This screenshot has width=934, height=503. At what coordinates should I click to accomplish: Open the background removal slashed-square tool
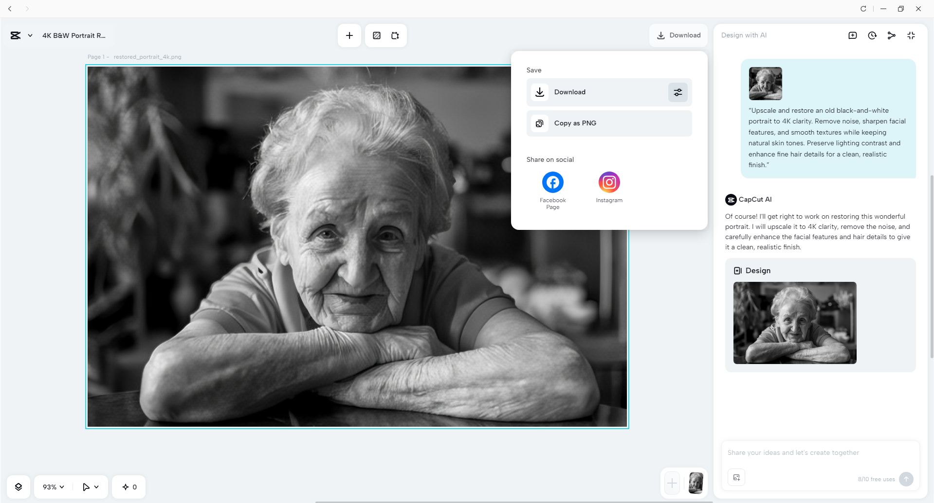[x=377, y=35]
